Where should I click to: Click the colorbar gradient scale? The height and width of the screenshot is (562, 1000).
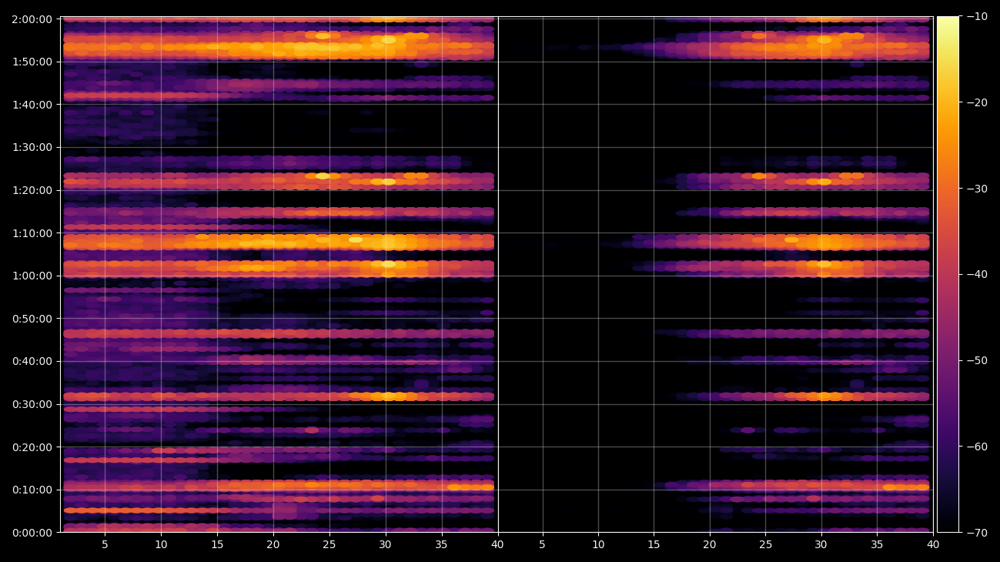tap(948, 274)
